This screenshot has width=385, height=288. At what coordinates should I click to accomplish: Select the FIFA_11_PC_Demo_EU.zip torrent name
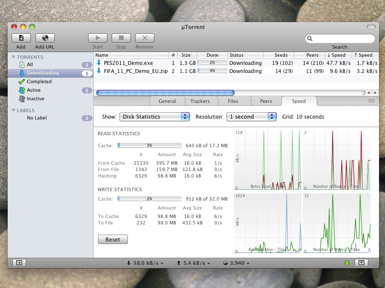136,71
